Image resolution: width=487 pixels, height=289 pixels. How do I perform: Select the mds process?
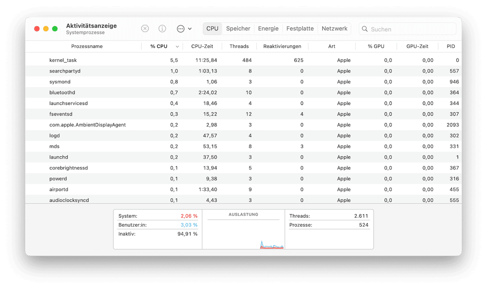(x=243, y=147)
